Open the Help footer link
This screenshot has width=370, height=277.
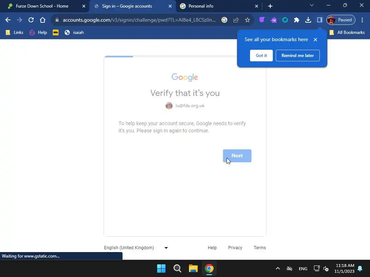[212, 248]
